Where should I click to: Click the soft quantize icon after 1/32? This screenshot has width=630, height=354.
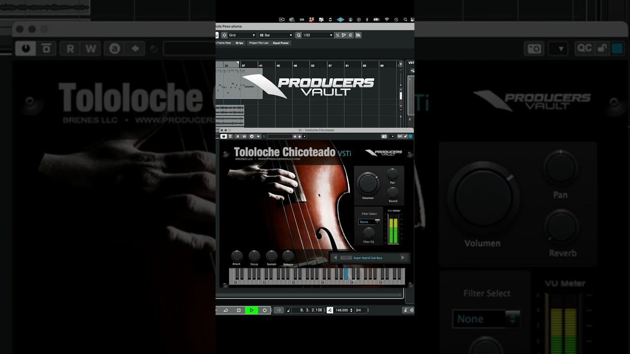(338, 35)
